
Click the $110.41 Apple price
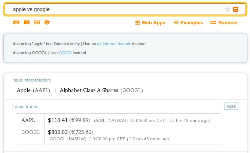(x=58, y=120)
